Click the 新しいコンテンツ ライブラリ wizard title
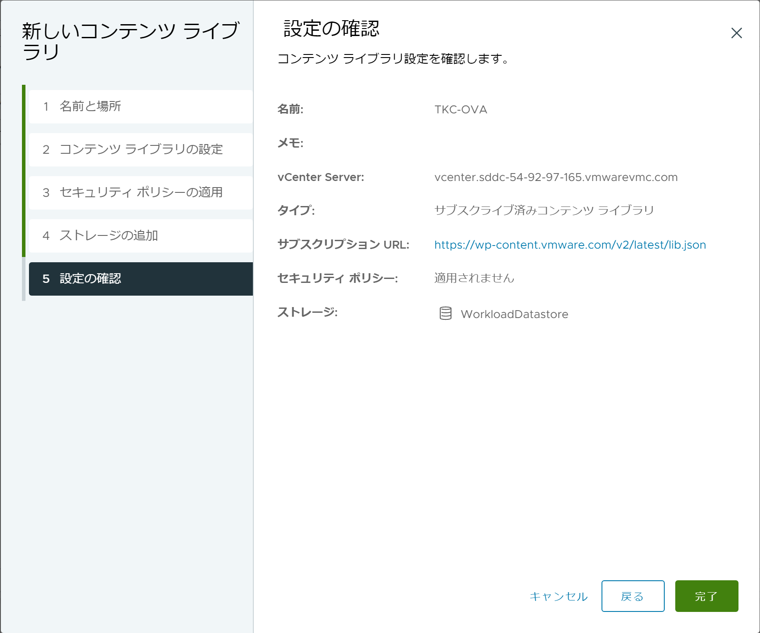This screenshot has height=633, width=760. 130,41
